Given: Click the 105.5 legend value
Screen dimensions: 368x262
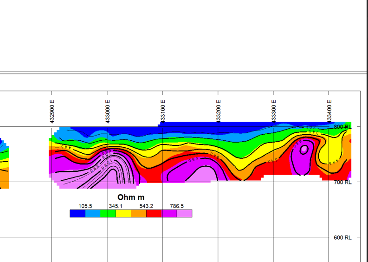Looking at the screenshot, I should 85,206.
